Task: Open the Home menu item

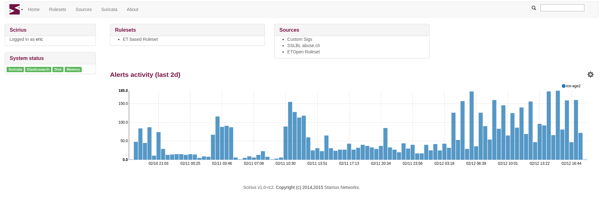Action: tap(34, 9)
